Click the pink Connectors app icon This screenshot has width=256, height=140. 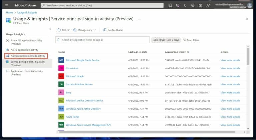(x=61, y=68)
